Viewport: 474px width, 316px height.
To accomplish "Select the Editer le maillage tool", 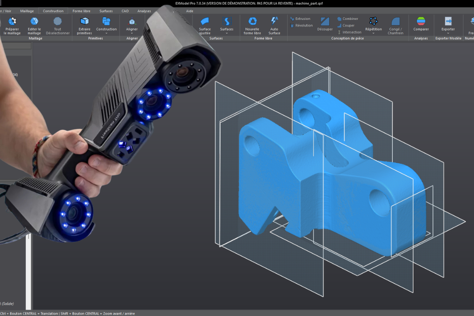I will [34, 26].
